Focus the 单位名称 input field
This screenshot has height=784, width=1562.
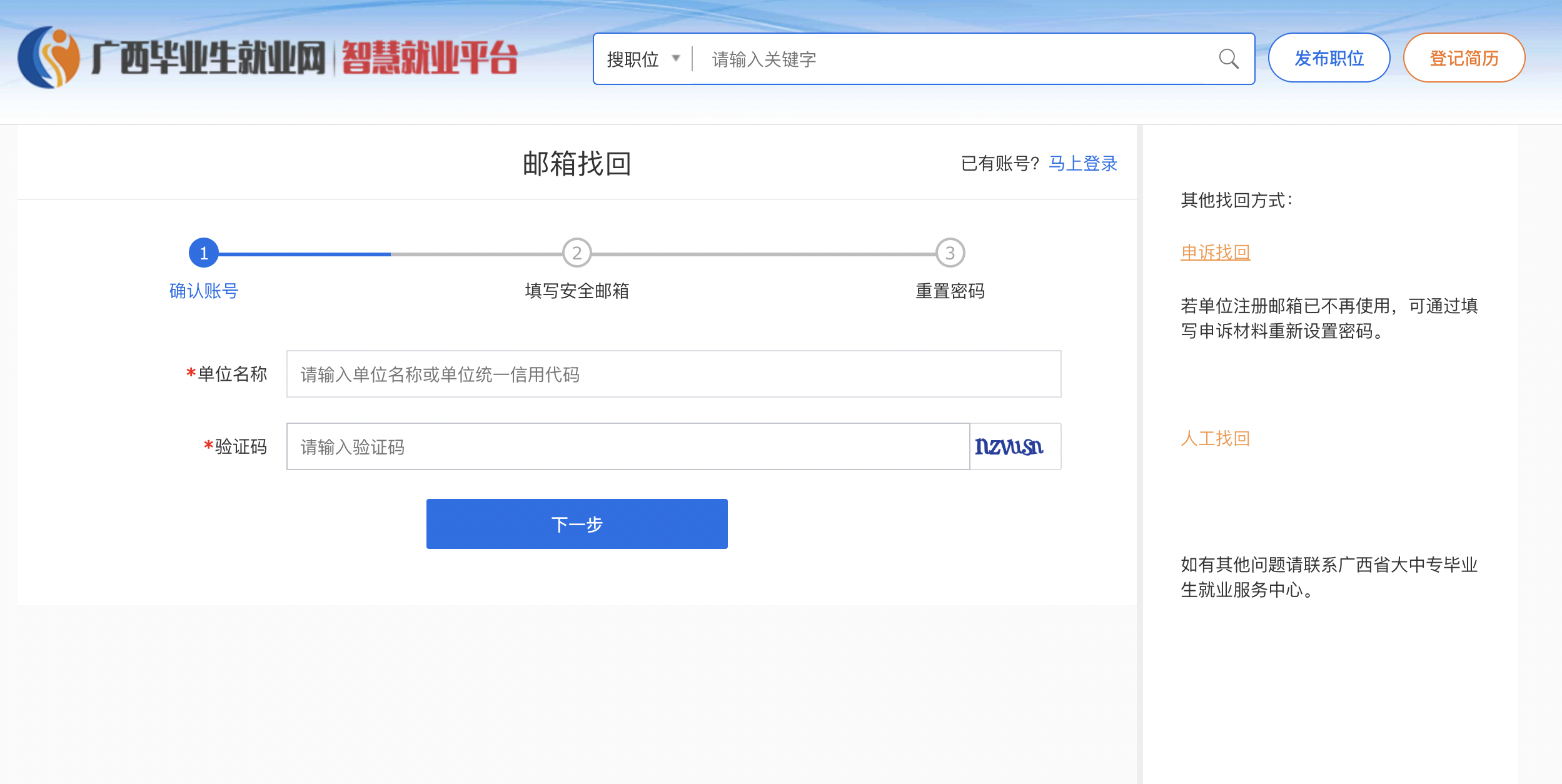tap(673, 374)
